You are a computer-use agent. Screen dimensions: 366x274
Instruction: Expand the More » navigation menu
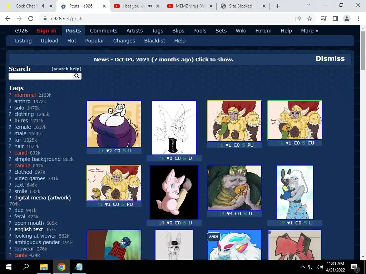pyautogui.click(x=310, y=31)
